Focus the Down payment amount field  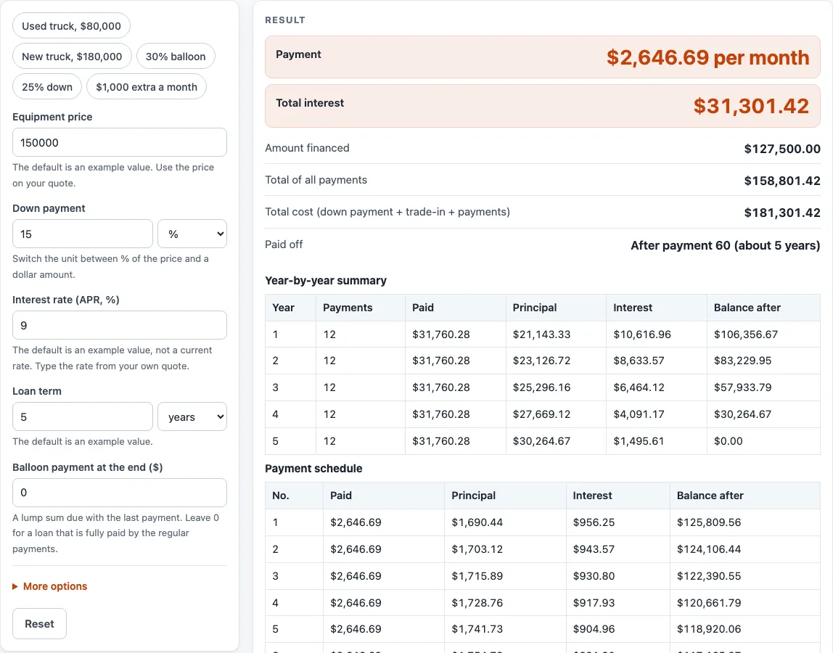[82, 234]
